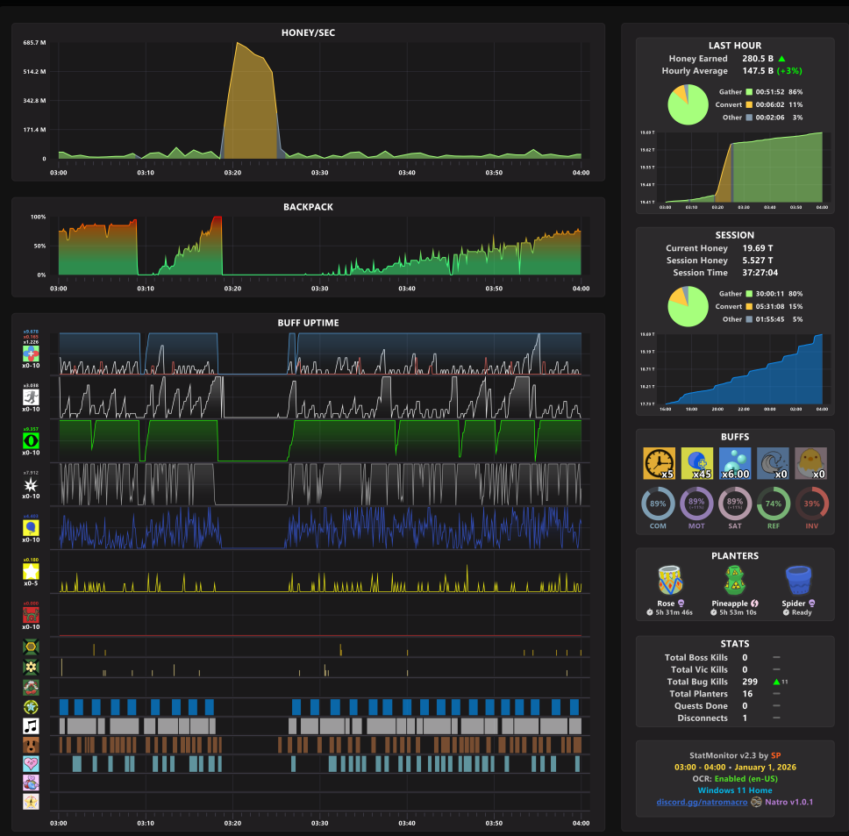
Task: Select the Rose planter pot icon
Action: 670,580
